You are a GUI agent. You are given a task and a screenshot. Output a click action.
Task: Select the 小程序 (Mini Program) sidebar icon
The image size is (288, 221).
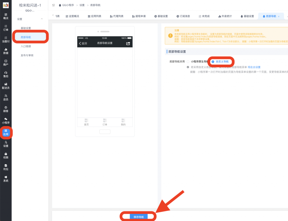6,121
